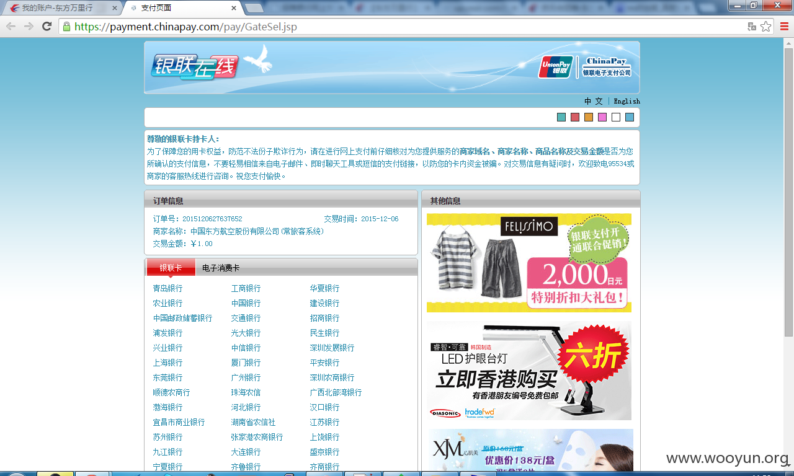Select the 银联卡 tab
Screen dimensions: 794x476
coord(171,268)
